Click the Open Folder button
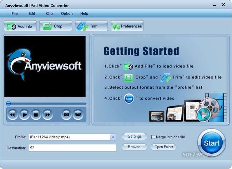Viewport: 232px width, 169px height. [x=163, y=147]
